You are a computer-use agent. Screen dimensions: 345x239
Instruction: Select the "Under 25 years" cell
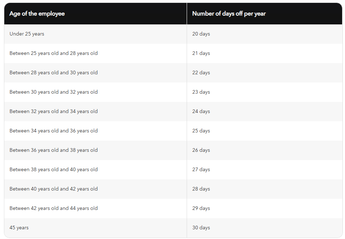click(27, 34)
